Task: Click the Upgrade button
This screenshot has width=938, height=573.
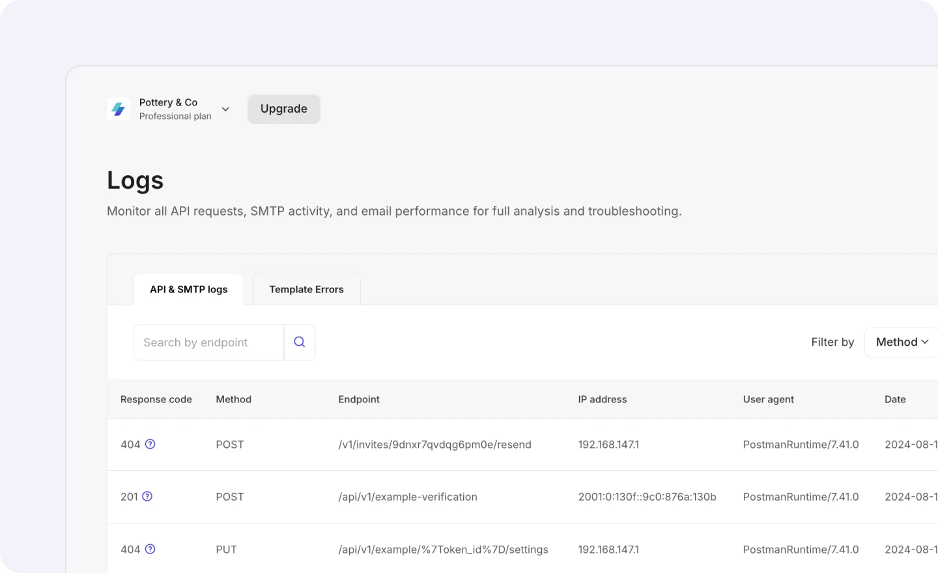Action: (283, 109)
